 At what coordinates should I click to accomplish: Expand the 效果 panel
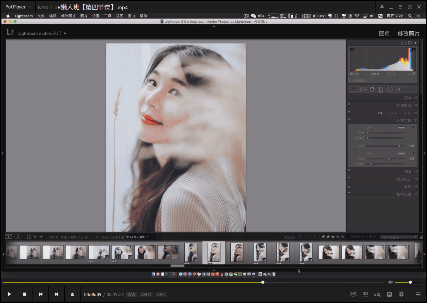(x=415, y=187)
